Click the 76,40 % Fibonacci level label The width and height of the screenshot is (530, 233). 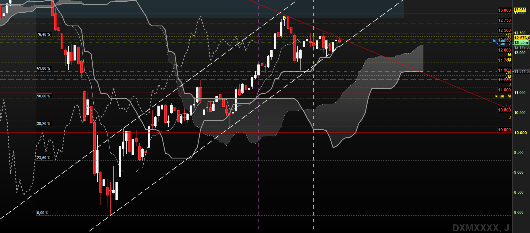(44, 35)
